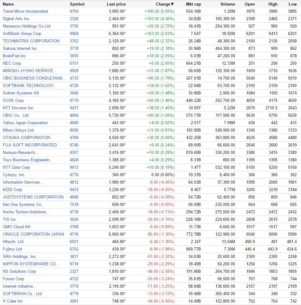Open Information Services link

pos(23,182)
